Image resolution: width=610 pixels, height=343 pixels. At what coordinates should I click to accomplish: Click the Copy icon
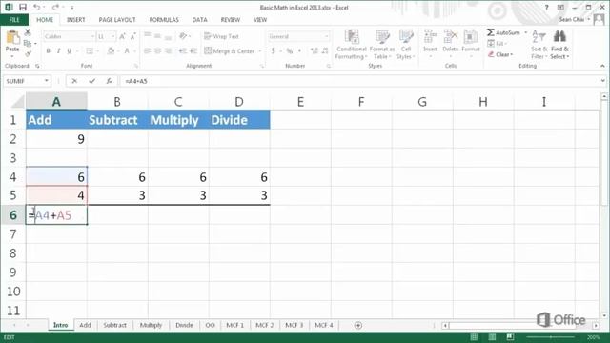[28, 43]
